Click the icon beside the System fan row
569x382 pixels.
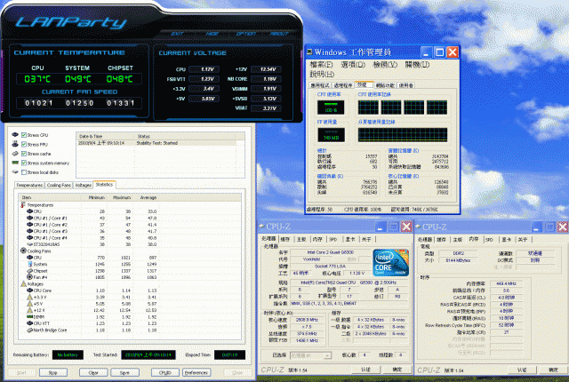coord(29,264)
